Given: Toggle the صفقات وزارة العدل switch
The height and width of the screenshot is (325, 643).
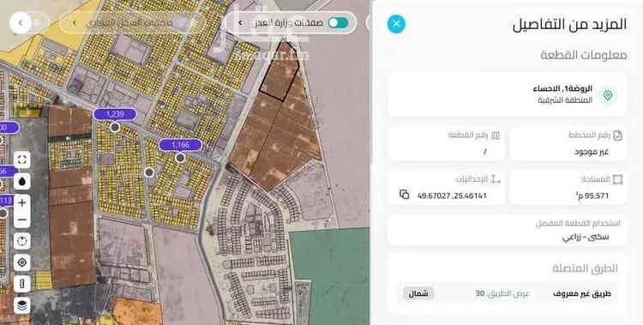Looking at the screenshot, I should [x=339, y=22].
